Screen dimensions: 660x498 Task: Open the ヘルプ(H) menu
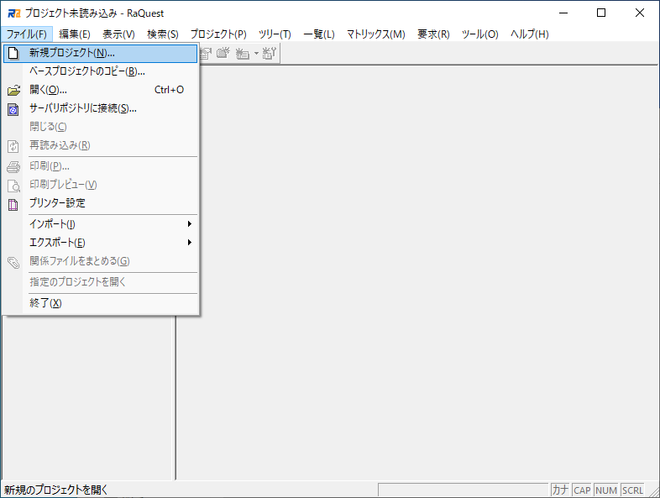click(530, 34)
